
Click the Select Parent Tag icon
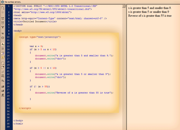3,33
